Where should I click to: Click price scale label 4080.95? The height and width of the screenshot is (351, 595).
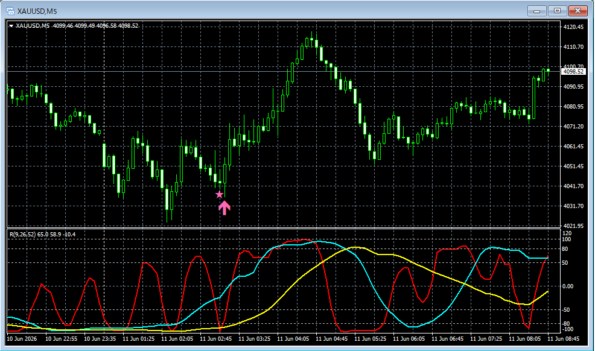point(573,107)
